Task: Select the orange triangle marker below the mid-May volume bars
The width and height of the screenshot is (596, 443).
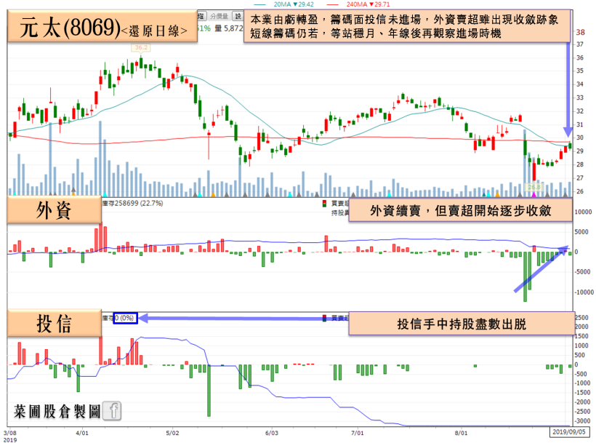Action: (x=213, y=194)
